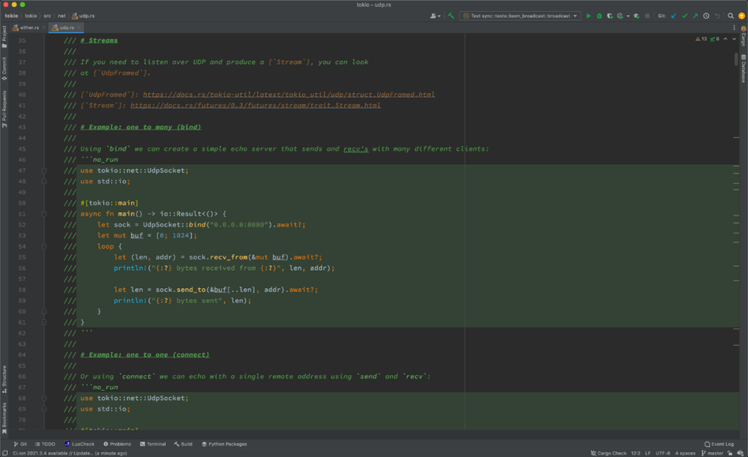Collapse fold marker at line 51

pyautogui.click(x=44, y=214)
